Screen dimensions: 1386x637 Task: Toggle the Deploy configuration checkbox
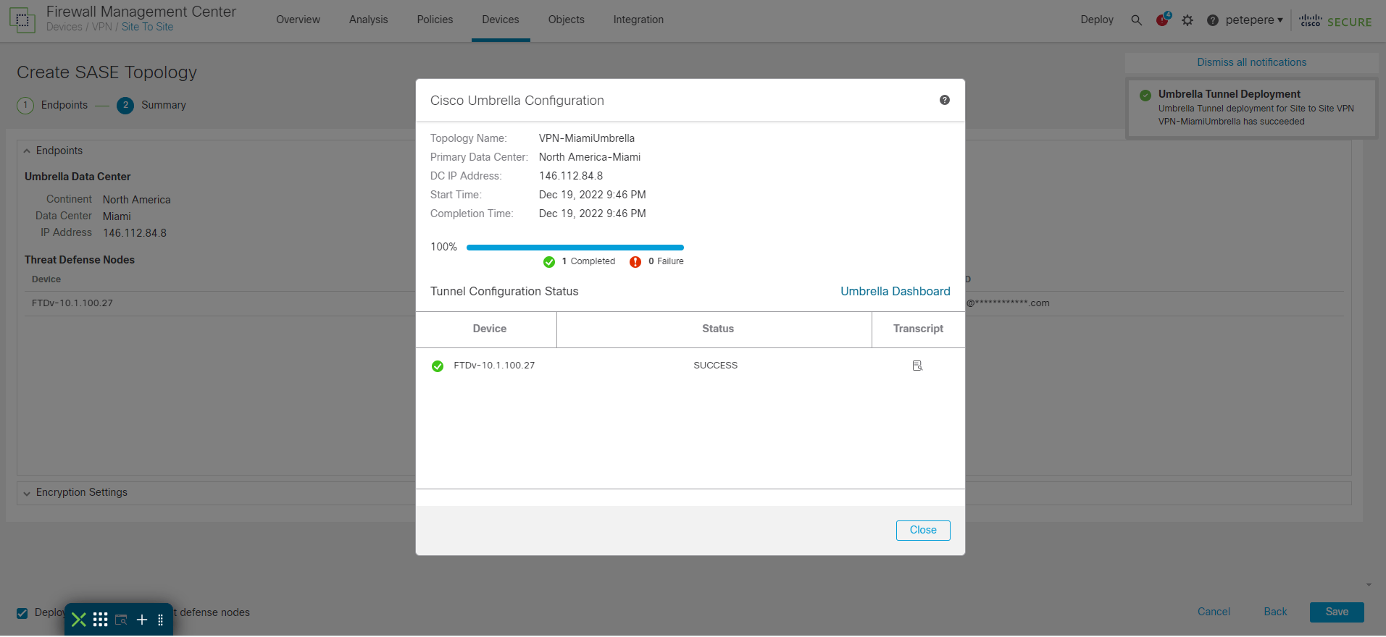pyautogui.click(x=22, y=613)
